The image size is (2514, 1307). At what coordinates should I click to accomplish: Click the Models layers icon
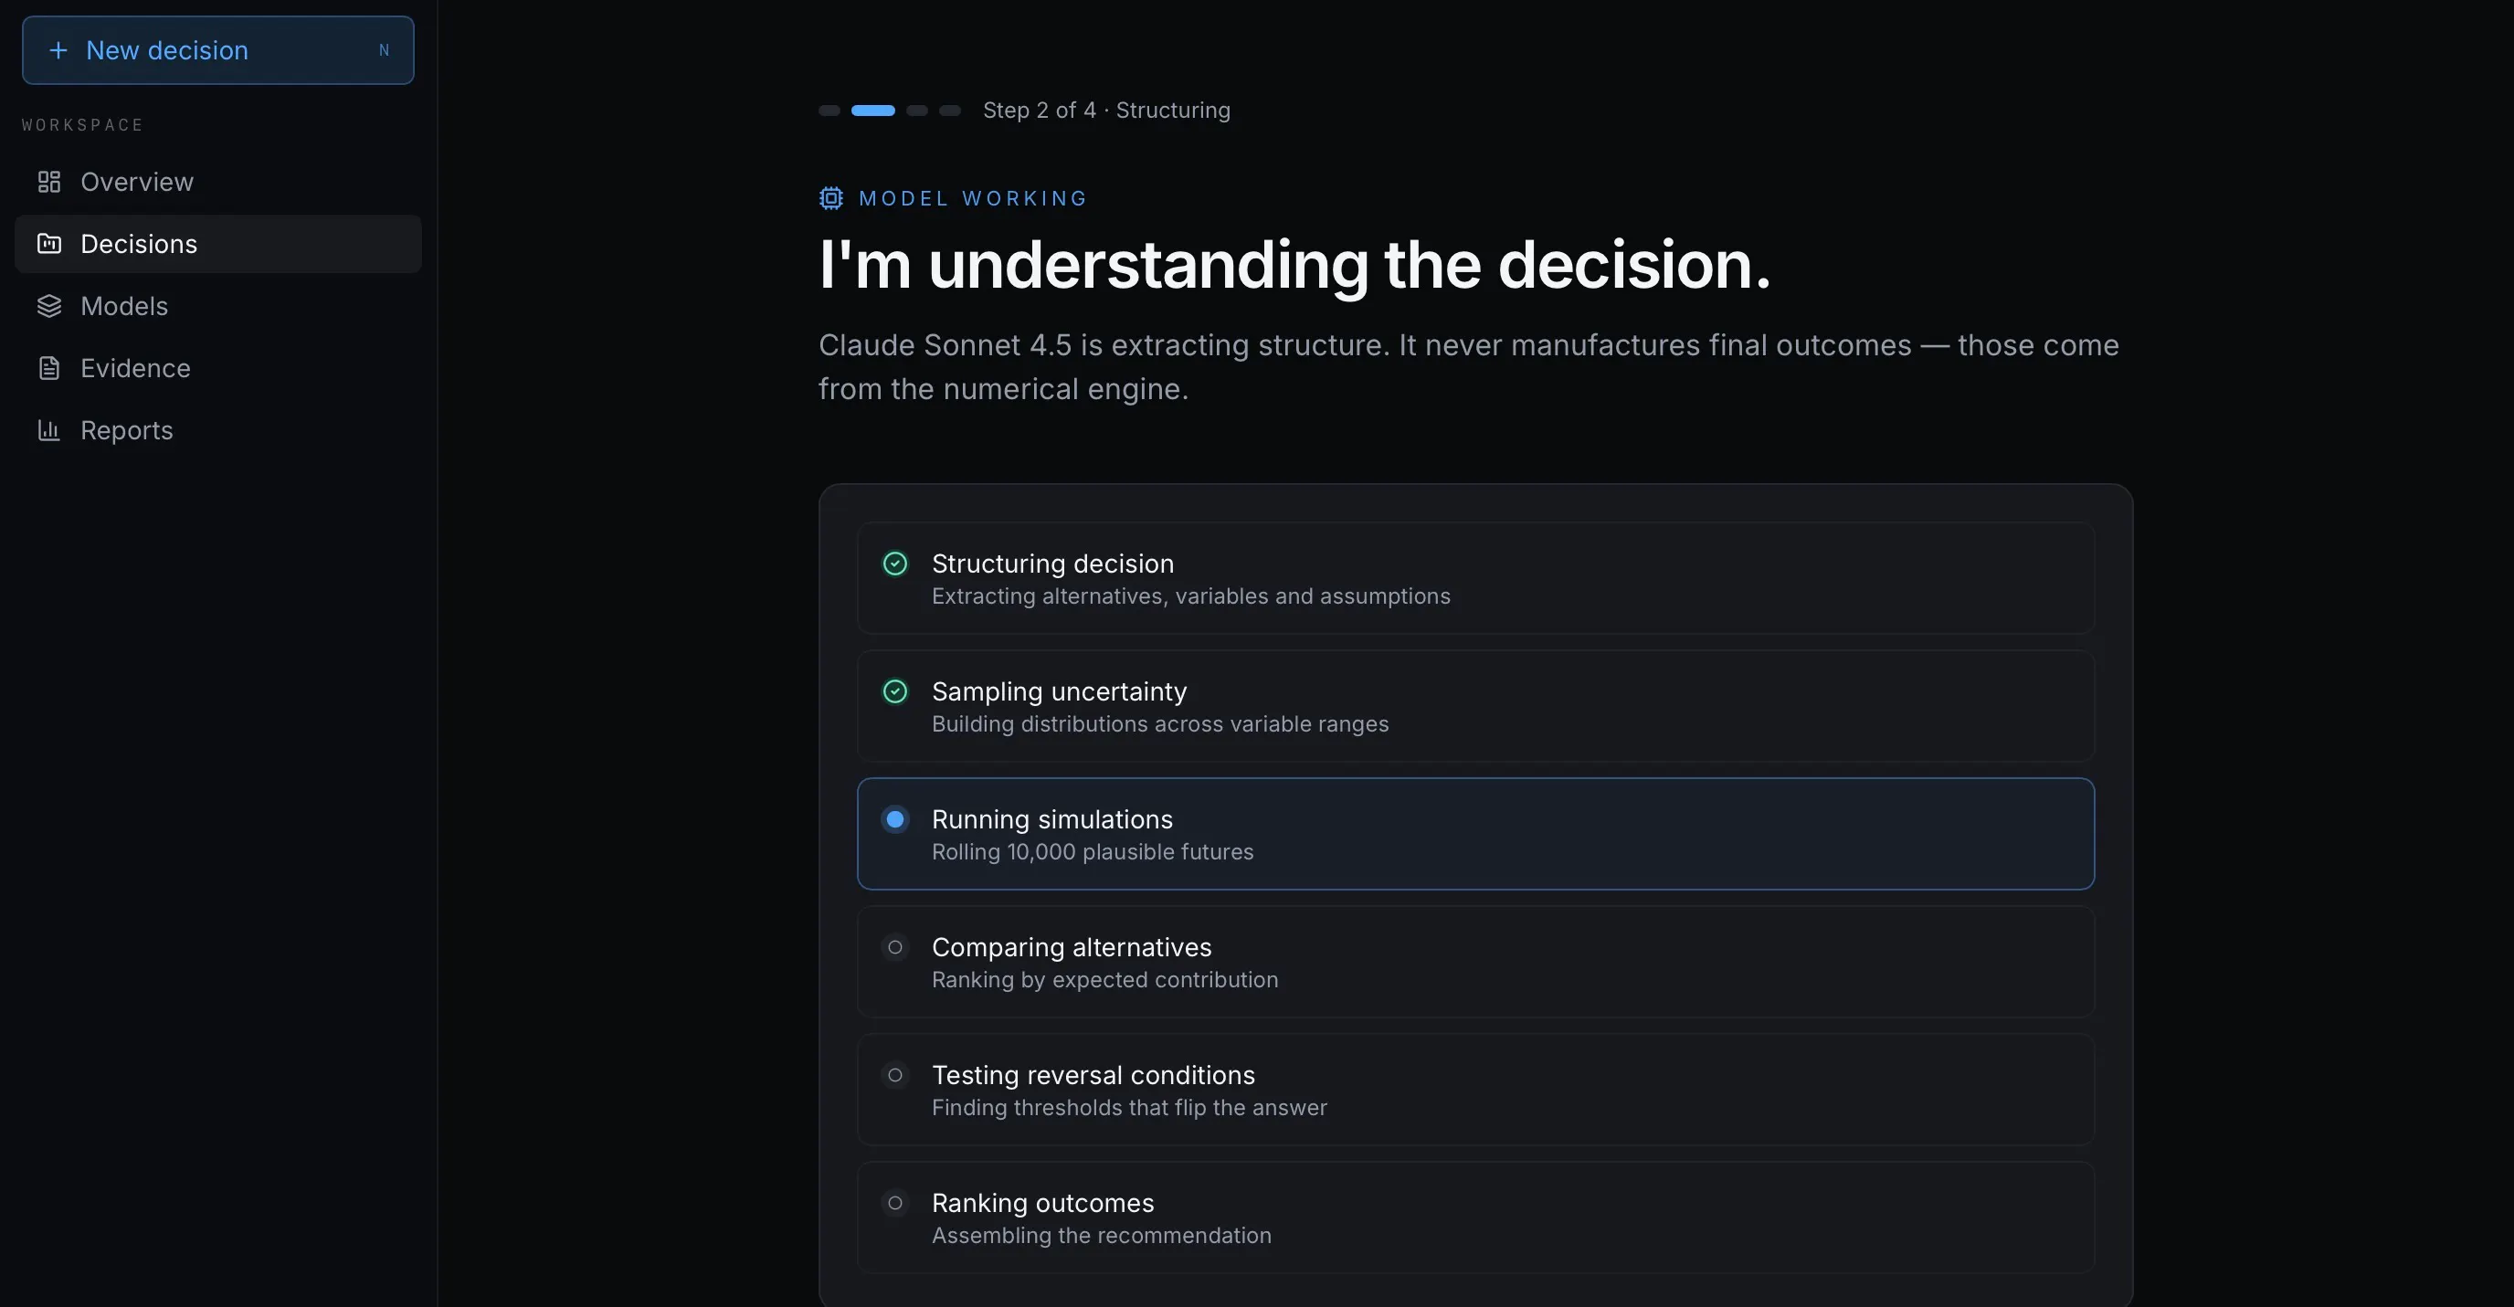(x=48, y=306)
